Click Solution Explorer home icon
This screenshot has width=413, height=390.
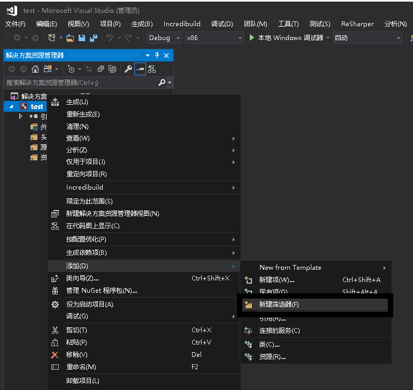click(35, 69)
